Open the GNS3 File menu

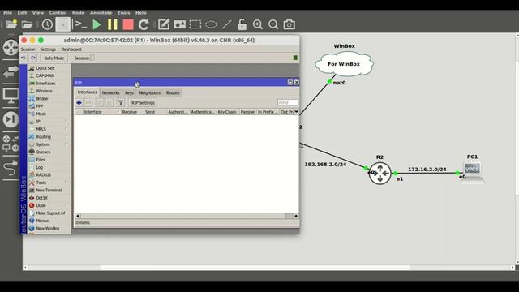[x=7, y=13]
